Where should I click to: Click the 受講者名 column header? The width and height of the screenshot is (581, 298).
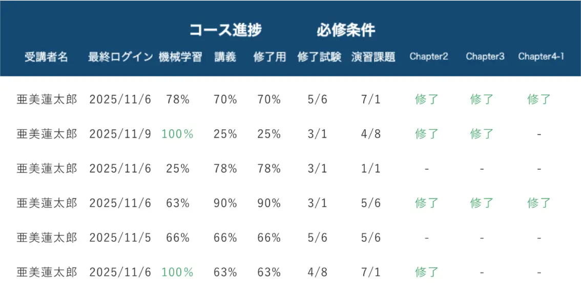click(x=46, y=57)
